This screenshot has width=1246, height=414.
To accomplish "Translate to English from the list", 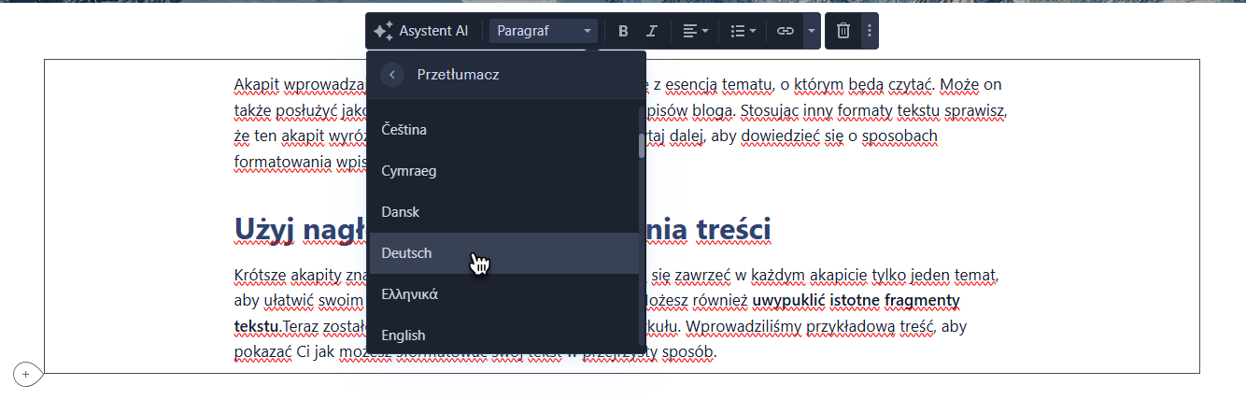I will [404, 335].
